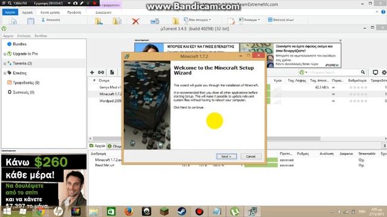Click the torrent list horizontal scrollbar
The height and width of the screenshot is (217, 387).
(x=206, y=139)
